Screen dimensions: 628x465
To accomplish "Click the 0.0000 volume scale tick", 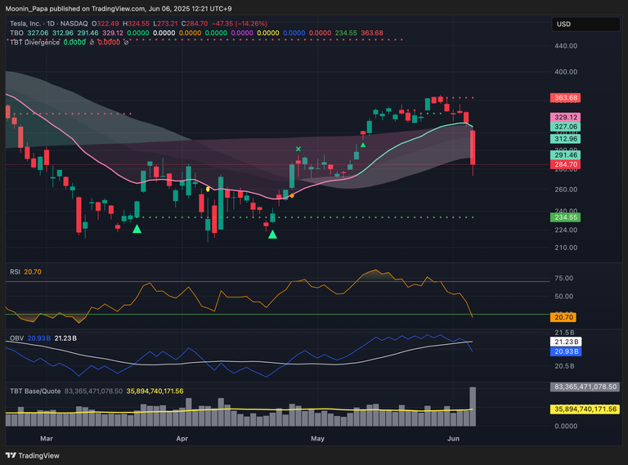I will point(566,427).
